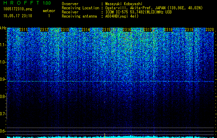
Task: Click time marker 2317
Action: tap(148, 30)
